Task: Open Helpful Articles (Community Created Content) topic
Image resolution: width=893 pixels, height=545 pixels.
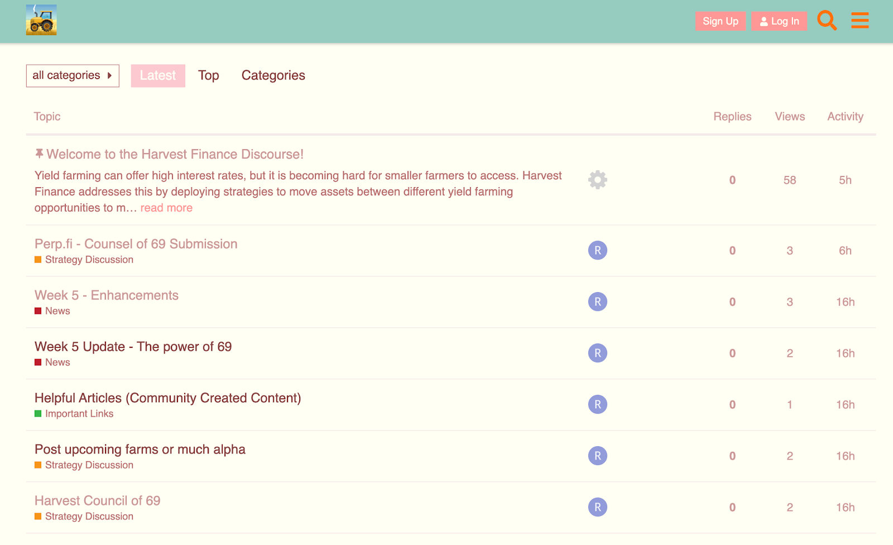Action: [x=168, y=398]
